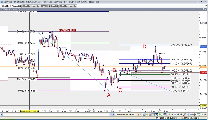This screenshot has height=120, width=208.
Task: Click the middle blue candle scaling icon
Action: (x=191, y=114)
